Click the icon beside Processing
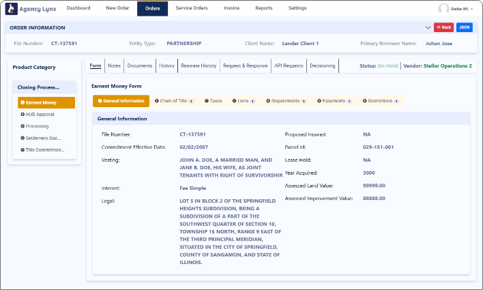 [23, 126]
